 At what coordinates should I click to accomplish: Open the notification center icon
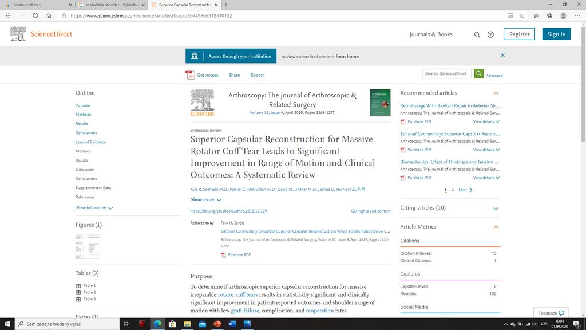(x=577, y=324)
